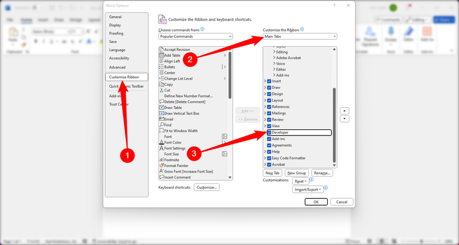Image resolution: width=459 pixels, height=245 pixels.
Task: Open the Customize the Ribbon Main Tabs dropdown
Action: click(300, 37)
